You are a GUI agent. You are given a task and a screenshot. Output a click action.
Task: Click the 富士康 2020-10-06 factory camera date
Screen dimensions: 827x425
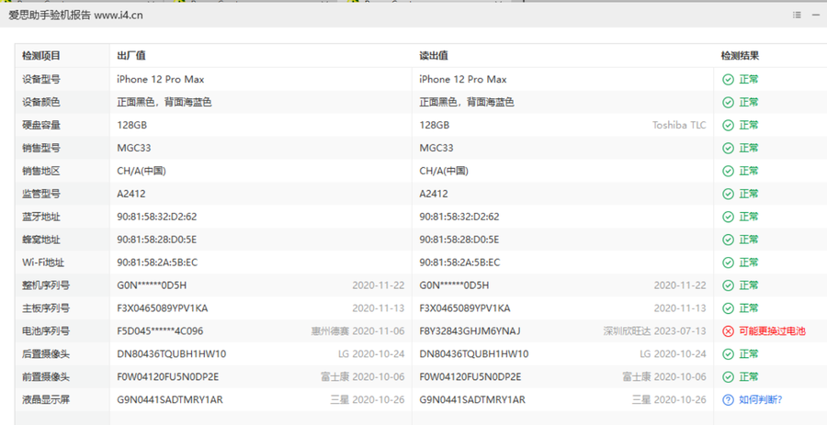click(362, 377)
